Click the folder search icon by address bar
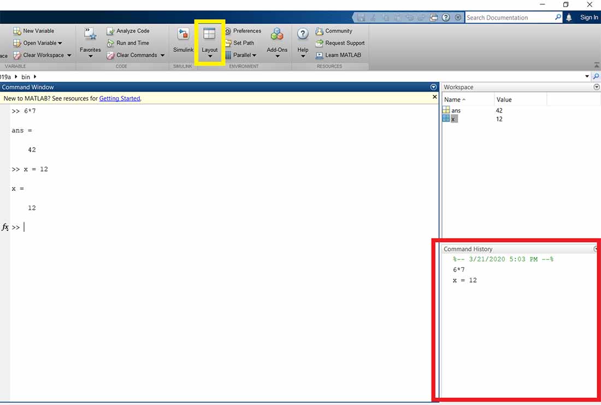Image resolution: width=601 pixels, height=405 pixels. [x=596, y=77]
